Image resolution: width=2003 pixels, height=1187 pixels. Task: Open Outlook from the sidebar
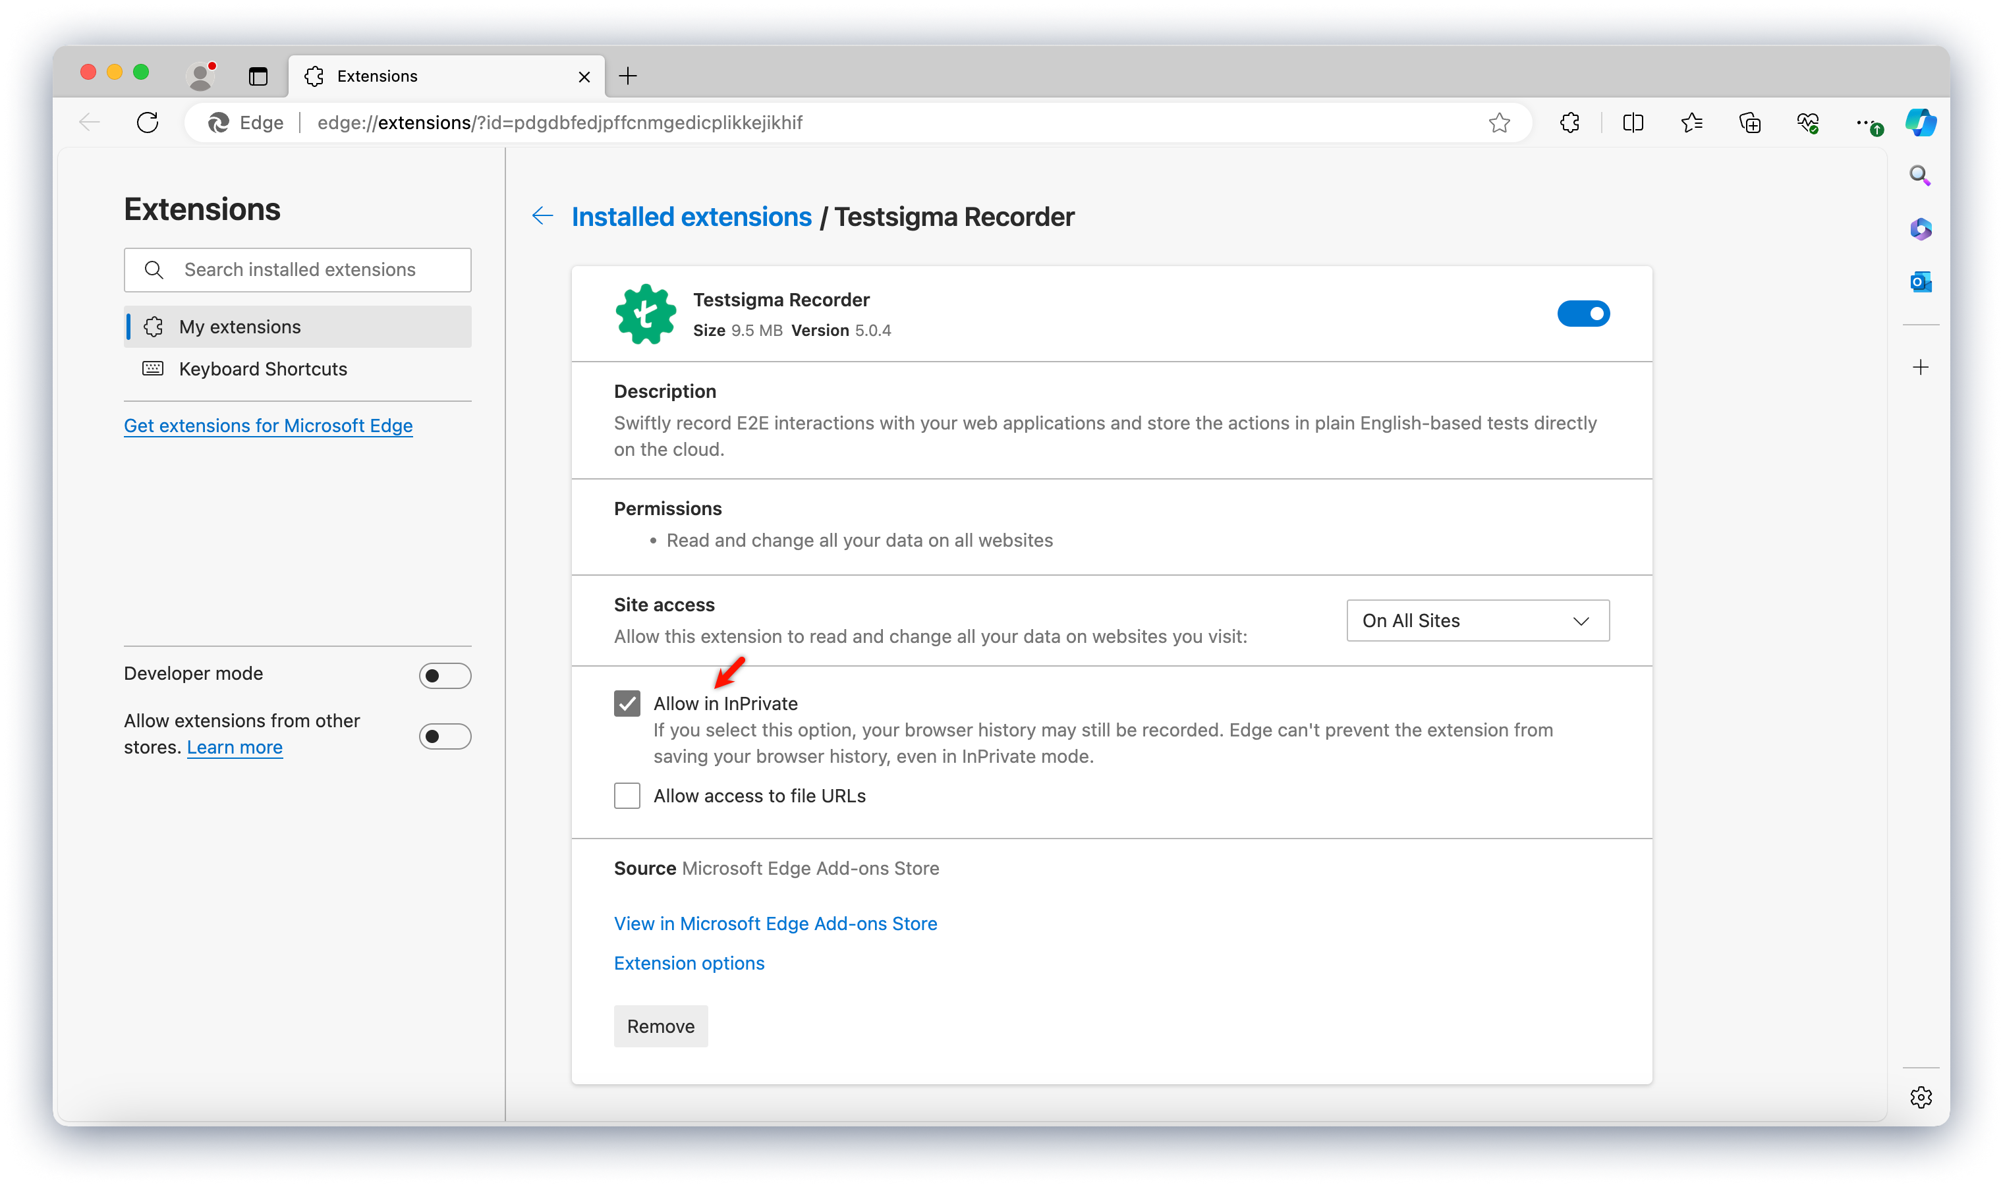click(1921, 281)
